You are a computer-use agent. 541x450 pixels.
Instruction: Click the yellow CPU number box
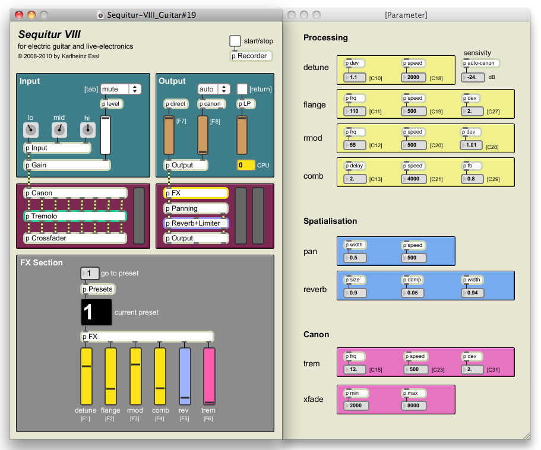[246, 165]
